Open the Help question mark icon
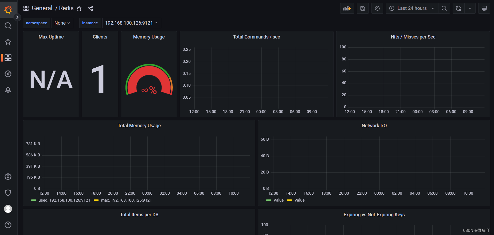Viewport: 494px width, 235px height. tap(8, 225)
